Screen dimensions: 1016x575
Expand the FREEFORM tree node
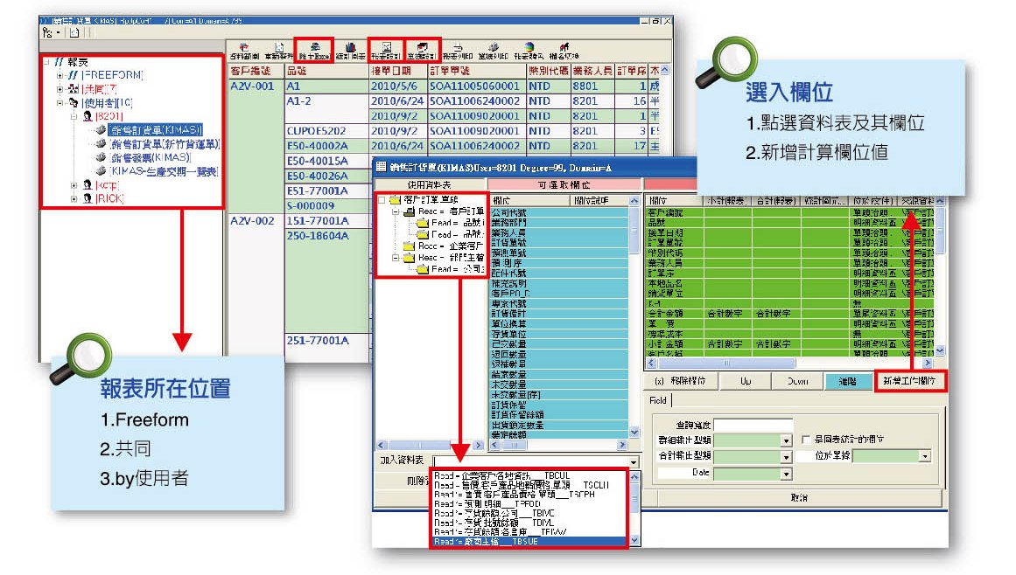point(60,75)
